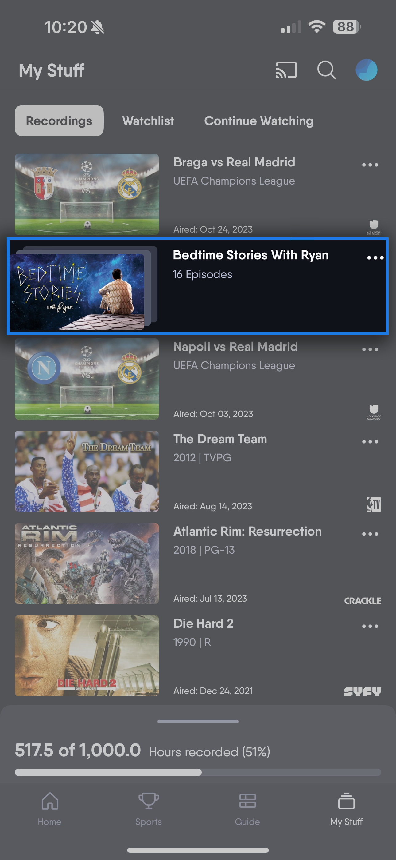Open more options for The Dream Team
Viewport: 396px width, 860px height.
click(370, 442)
